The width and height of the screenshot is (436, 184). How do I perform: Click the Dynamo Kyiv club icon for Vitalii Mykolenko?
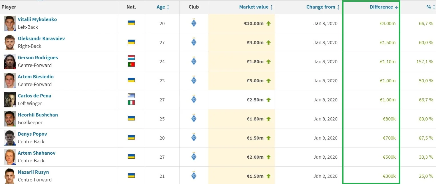[194, 23]
